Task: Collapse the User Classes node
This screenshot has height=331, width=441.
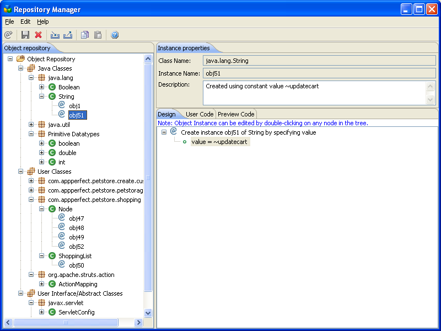Action: click(x=20, y=172)
